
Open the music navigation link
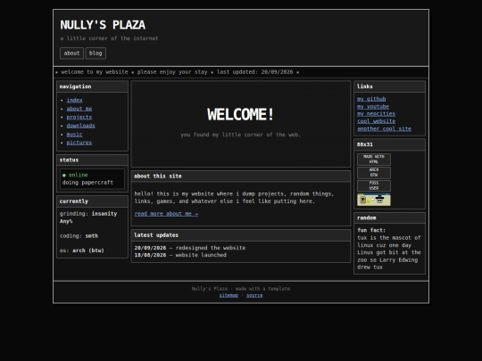pyautogui.click(x=74, y=134)
